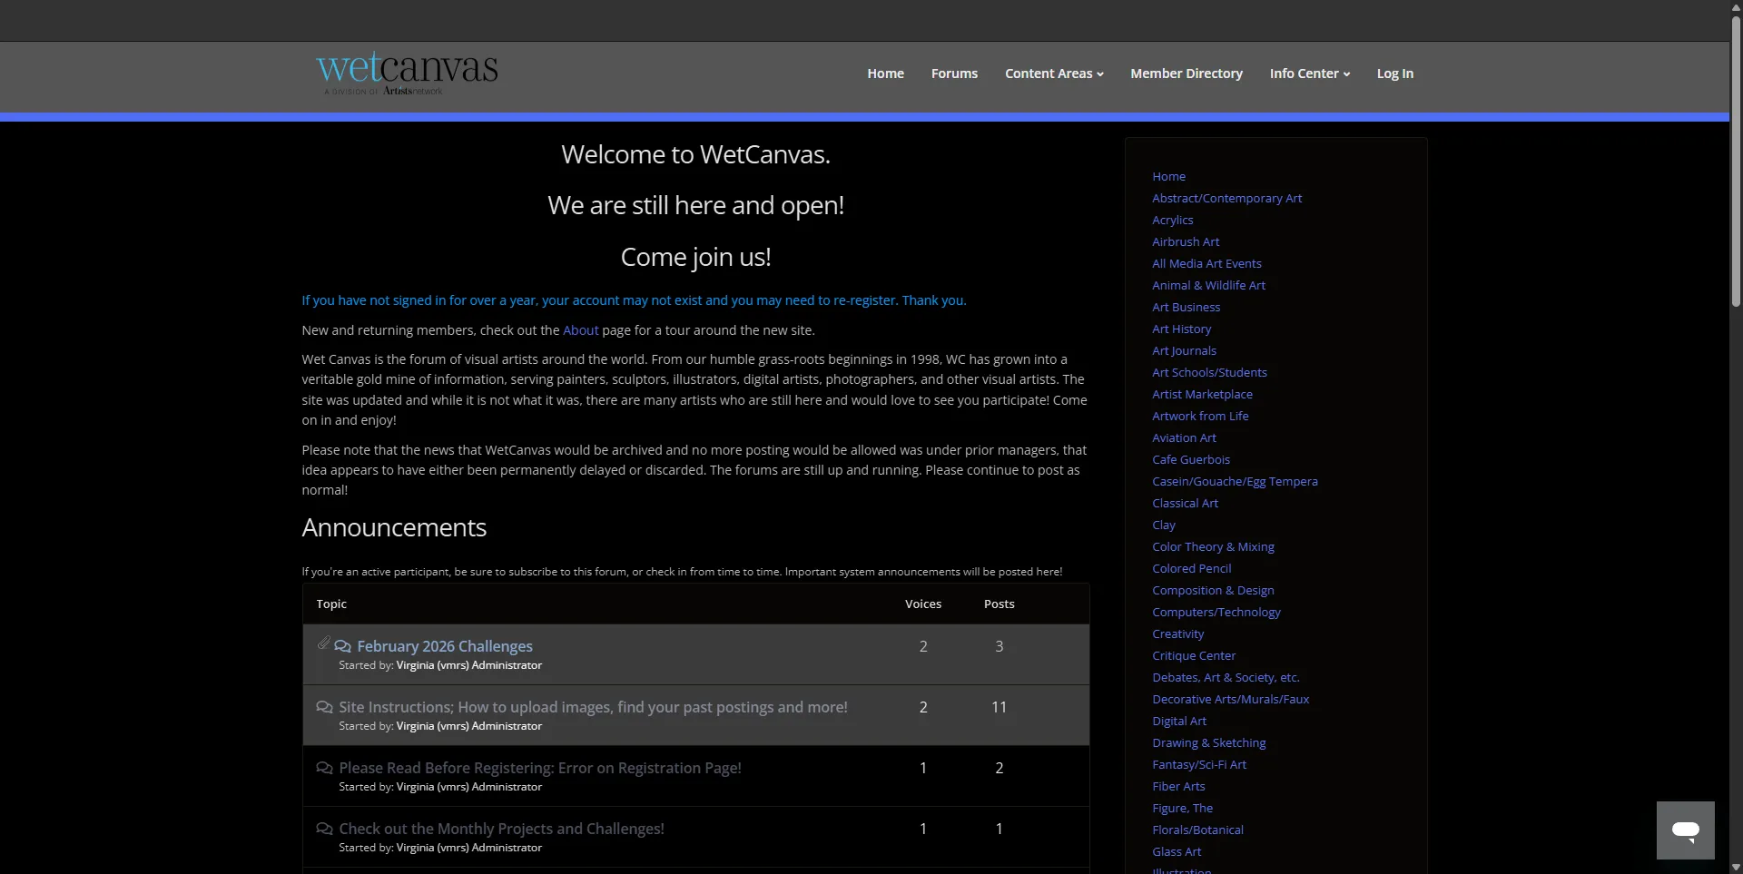Click the speech bubble icon on Monthly Projects topic
Image resolution: width=1743 pixels, height=874 pixels.
click(324, 829)
